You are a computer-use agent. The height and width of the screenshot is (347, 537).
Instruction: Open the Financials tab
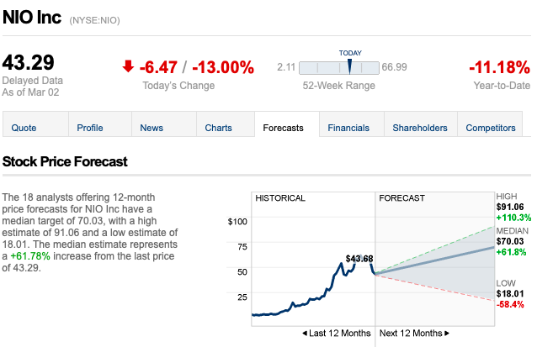coord(352,124)
